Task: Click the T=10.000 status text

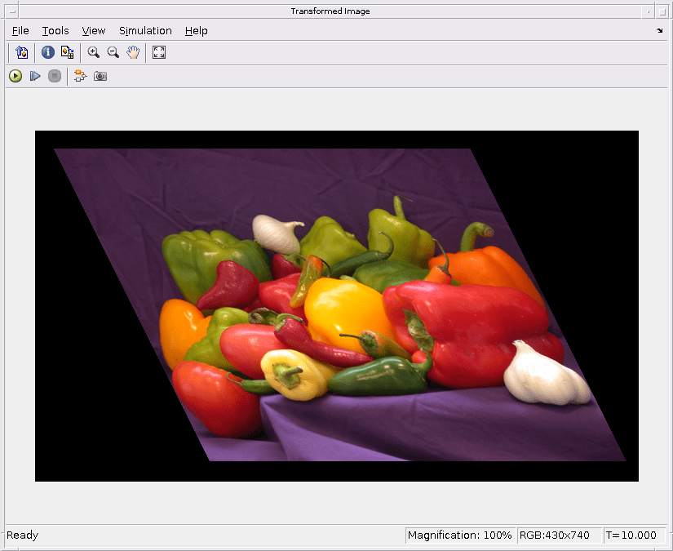Action: 631,535
